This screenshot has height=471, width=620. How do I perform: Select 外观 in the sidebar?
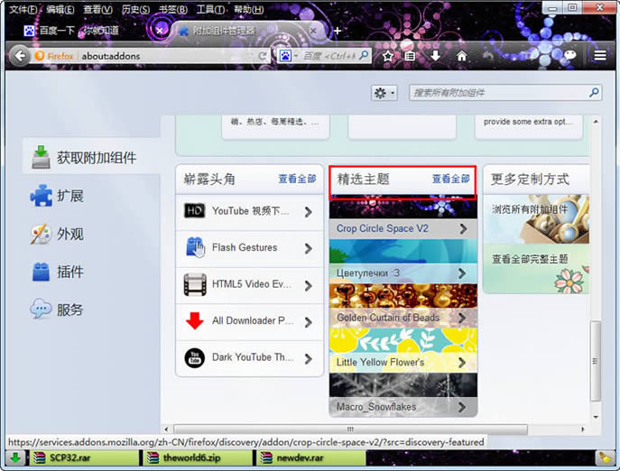(57, 234)
